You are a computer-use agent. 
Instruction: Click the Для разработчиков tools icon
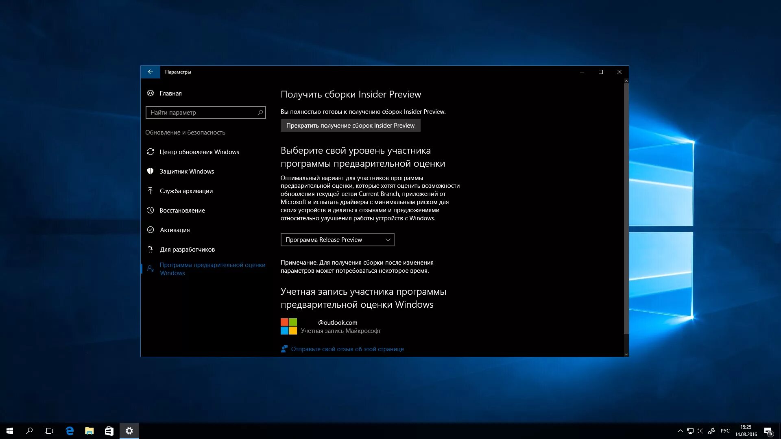tap(151, 250)
